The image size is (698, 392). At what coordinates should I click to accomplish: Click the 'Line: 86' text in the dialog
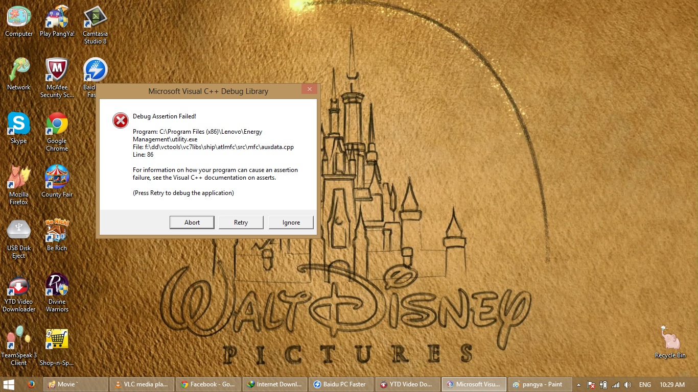pyautogui.click(x=143, y=155)
